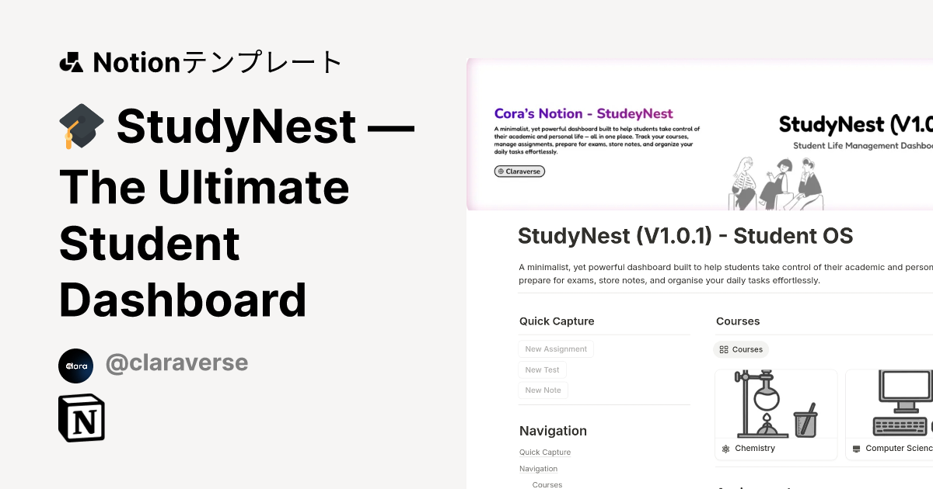Image resolution: width=933 pixels, height=489 pixels.
Task: Click the New Test quick capture button
Action: point(542,369)
